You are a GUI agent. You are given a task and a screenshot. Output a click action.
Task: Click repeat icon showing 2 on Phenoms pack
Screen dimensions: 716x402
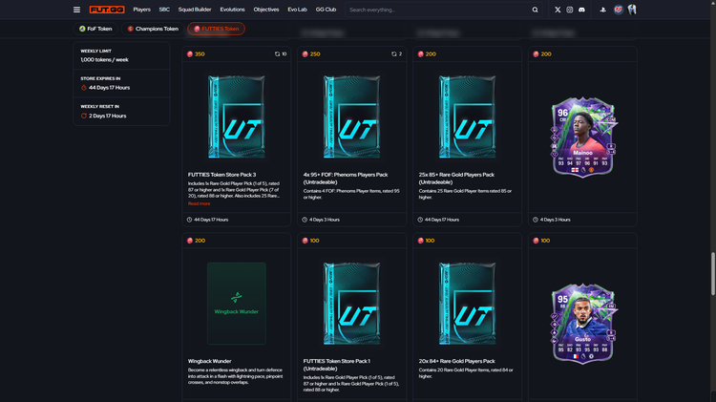click(x=396, y=53)
